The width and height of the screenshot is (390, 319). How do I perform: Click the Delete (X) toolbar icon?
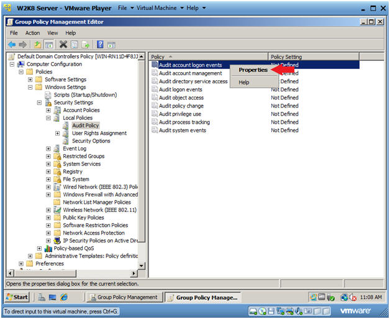point(63,45)
